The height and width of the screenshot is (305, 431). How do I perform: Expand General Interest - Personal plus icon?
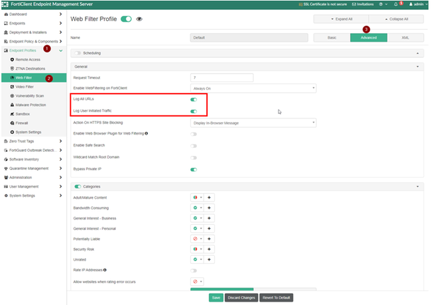tap(209, 229)
